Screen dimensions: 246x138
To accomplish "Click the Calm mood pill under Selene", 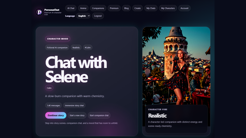I will coord(49,88).
